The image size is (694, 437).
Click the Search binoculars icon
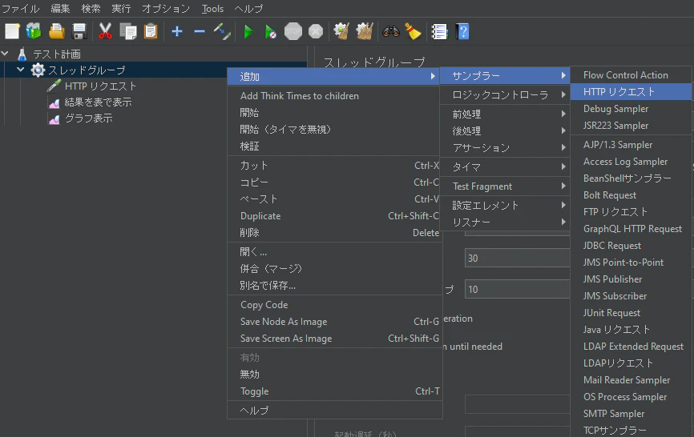(391, 31)
